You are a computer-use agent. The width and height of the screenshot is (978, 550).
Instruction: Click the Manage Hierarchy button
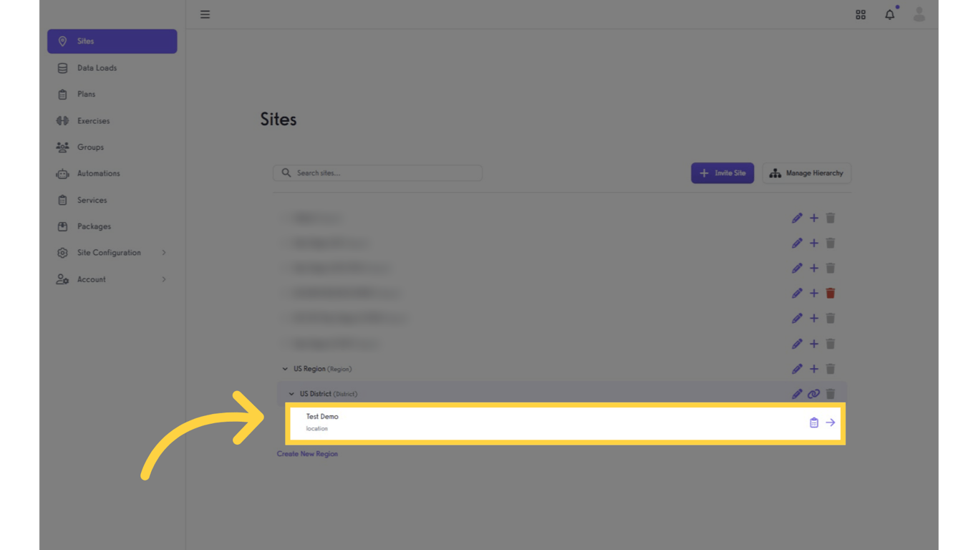click(x=806, y=173)
